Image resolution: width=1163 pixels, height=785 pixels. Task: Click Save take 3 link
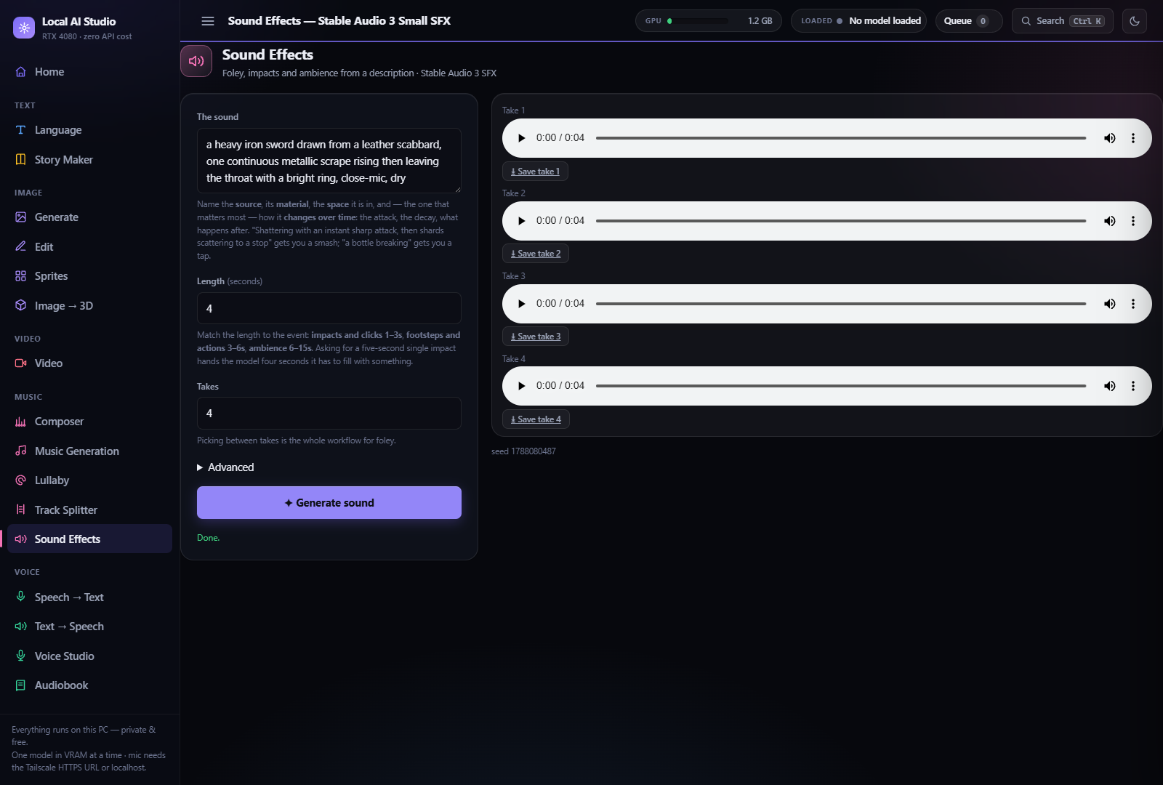pos(536,337)
